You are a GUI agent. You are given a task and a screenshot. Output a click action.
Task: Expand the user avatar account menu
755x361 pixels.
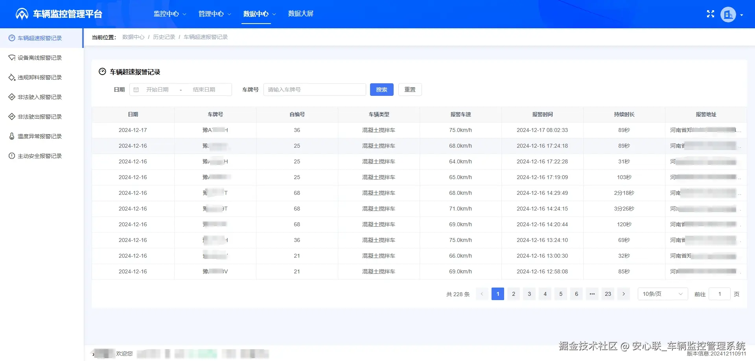728,14
